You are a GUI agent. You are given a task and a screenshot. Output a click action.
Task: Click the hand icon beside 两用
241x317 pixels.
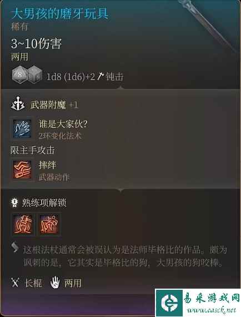(x=55, y=282)
